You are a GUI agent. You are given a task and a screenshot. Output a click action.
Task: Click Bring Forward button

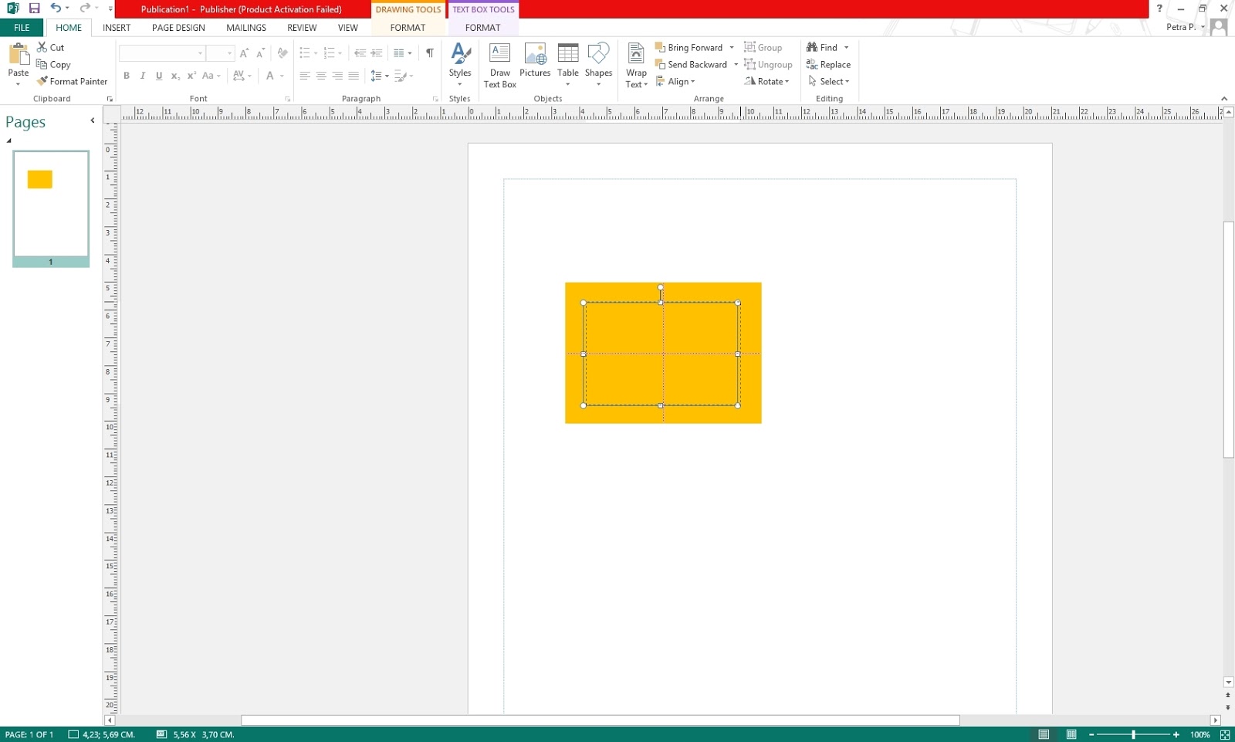click(689, 47)
